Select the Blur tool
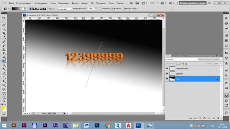This screenshot has height=129, width=230. pyautogui.click(x=4, y=65)
